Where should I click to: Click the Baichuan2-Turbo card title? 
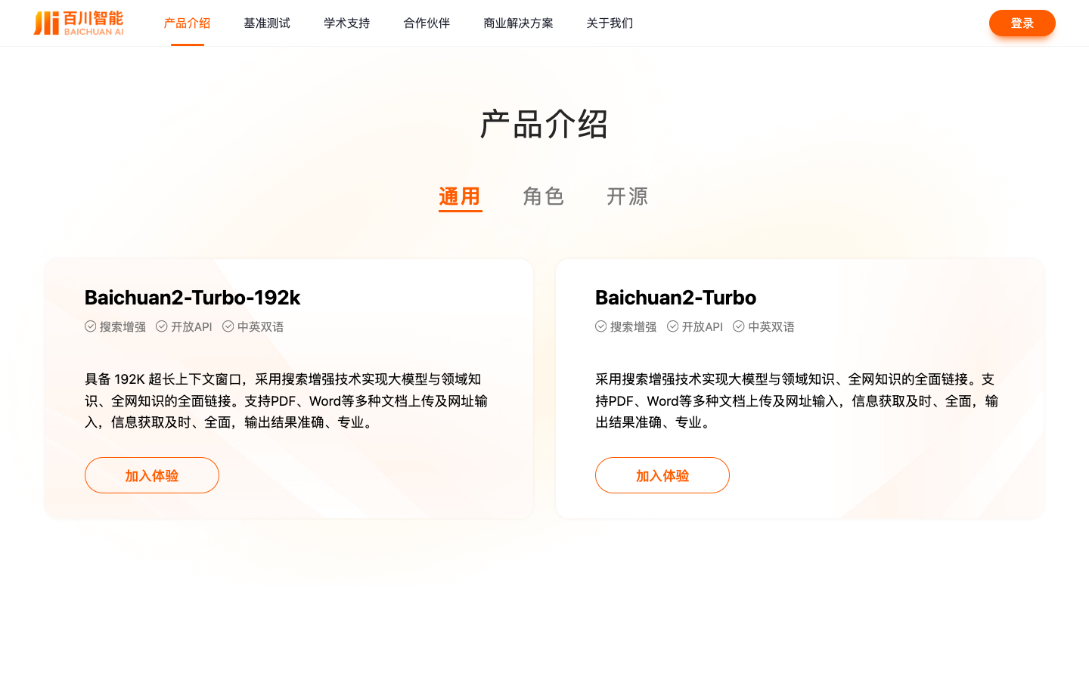(x=676, y=298)
